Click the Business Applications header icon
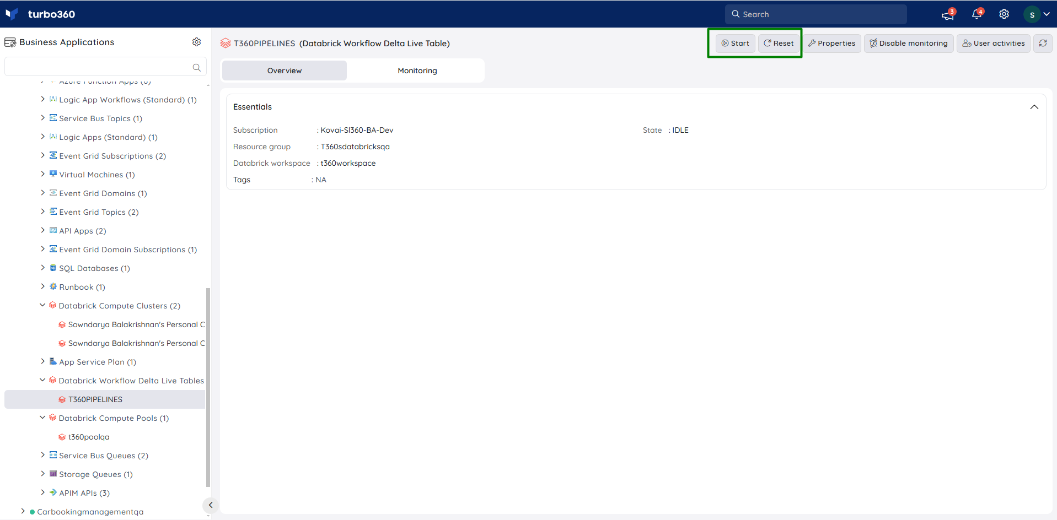 [x=10, y=42]
